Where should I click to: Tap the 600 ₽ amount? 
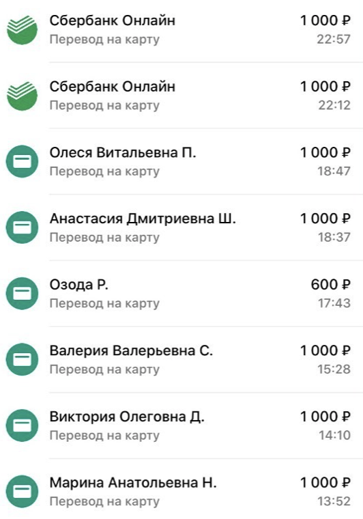[x=330, y=285]
